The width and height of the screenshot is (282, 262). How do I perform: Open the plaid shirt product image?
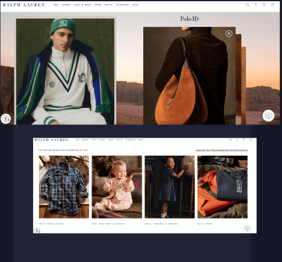[x=64, y=187]
